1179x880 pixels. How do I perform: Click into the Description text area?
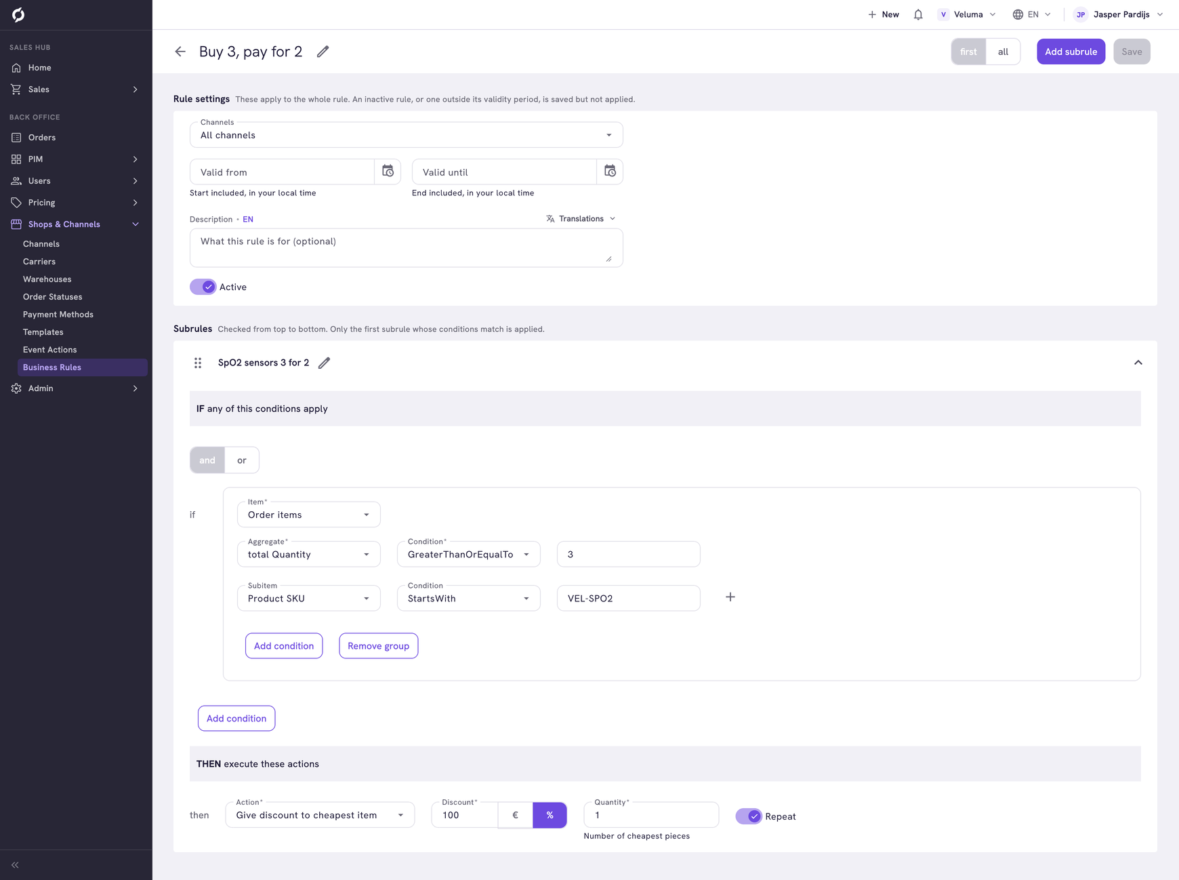click(x=407, y=247)
